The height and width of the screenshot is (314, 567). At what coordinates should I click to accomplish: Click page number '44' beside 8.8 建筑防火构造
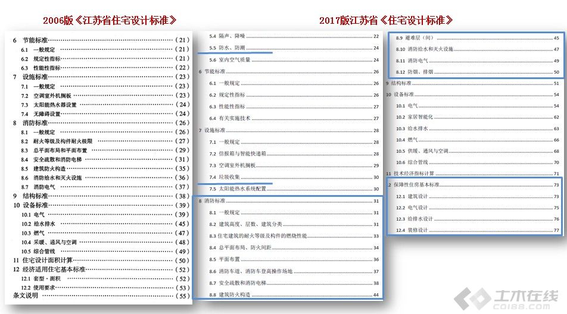point(376,295)
